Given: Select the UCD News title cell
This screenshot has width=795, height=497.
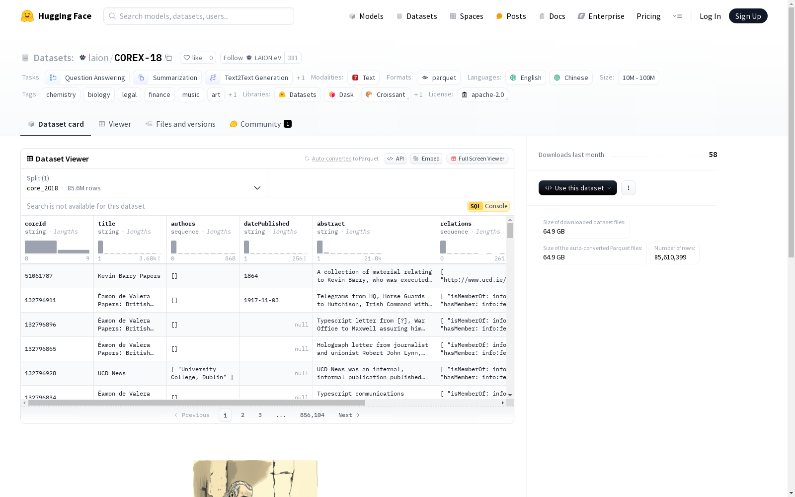Looking at the screenshot, I should (130, 373).
